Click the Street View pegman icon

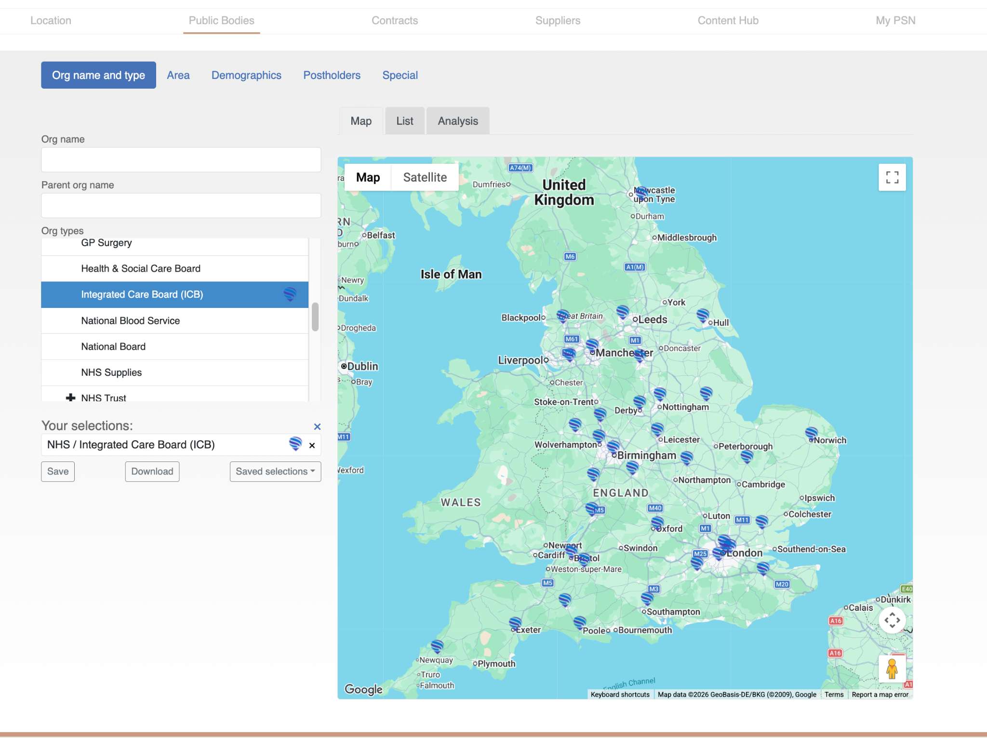tap(892, 669)
